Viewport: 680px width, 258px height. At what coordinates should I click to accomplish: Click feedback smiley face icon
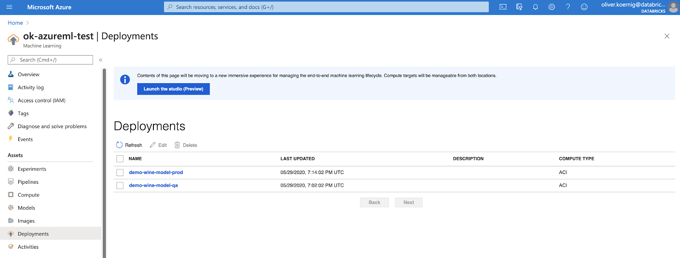(x=584, y=7)
